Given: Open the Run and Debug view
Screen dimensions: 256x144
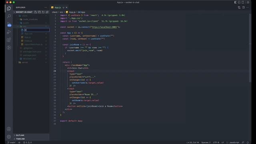Looking at the screenshot, I should click(x=9, y=32).
